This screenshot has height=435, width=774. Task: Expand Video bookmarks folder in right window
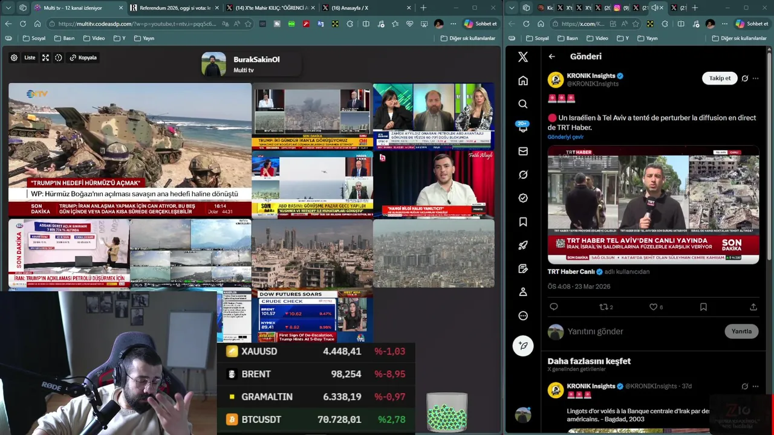tap(597, 38)
